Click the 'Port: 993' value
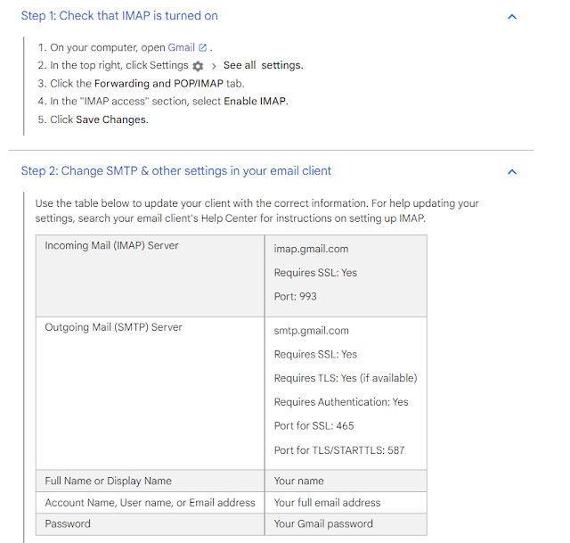The image size is (570, 543). coord(295,296)
